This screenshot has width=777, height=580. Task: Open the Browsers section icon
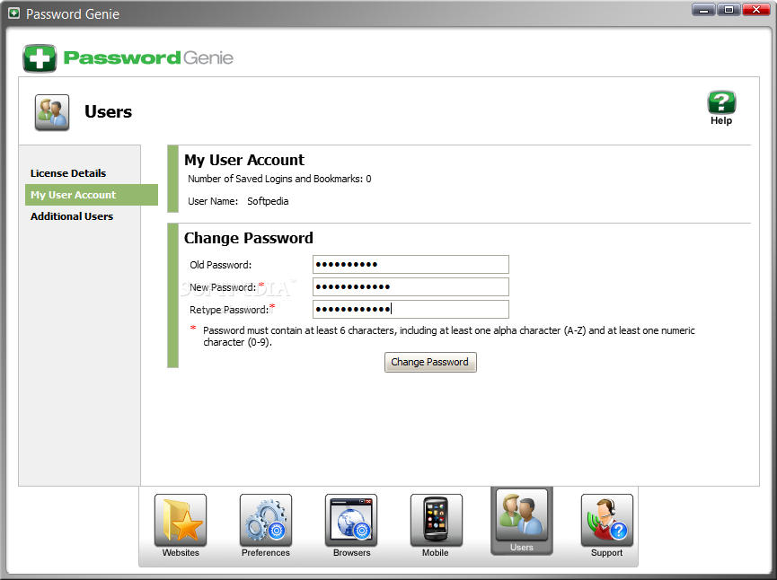[351, 521]
